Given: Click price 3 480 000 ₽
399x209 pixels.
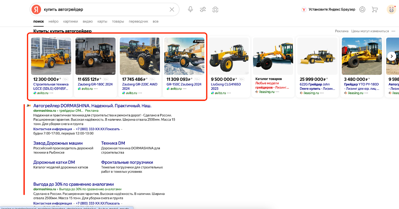Looking at the screenshot, I should tap(356, 79).
